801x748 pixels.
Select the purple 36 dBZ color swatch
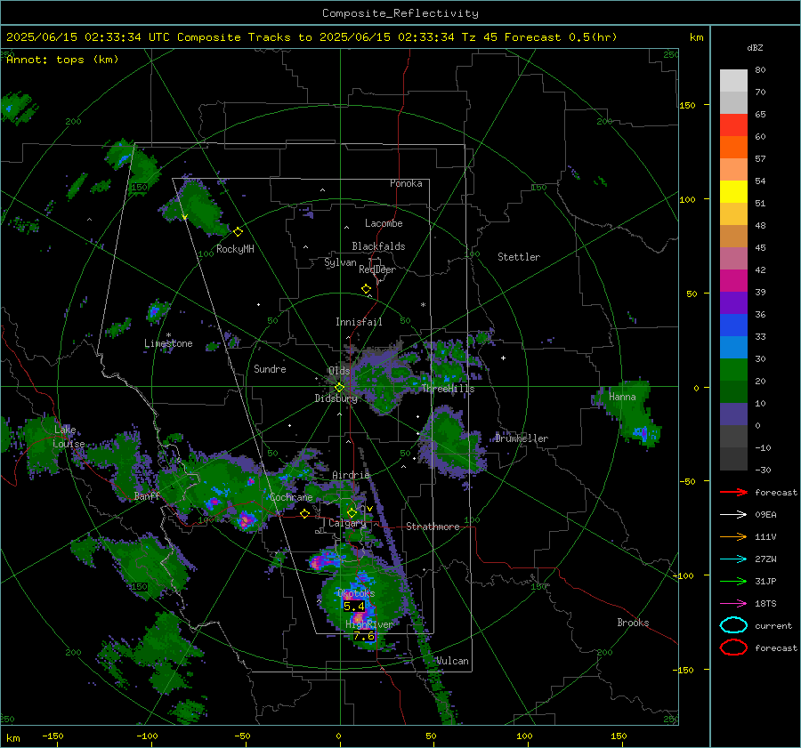tap(733, 303)
